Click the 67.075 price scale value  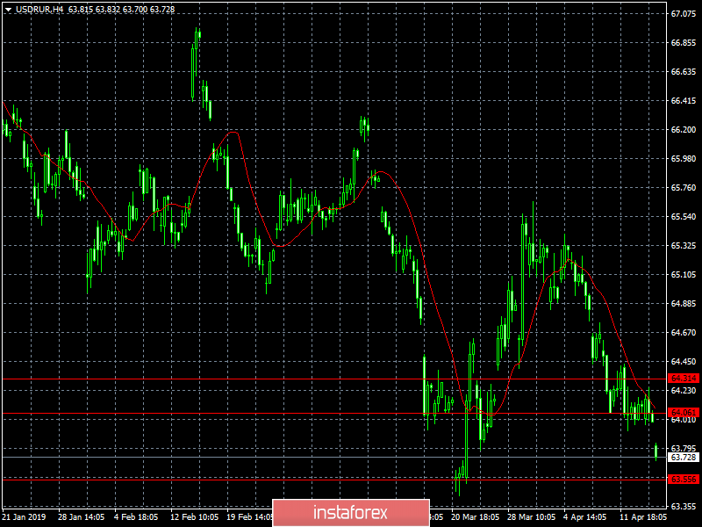684,14
